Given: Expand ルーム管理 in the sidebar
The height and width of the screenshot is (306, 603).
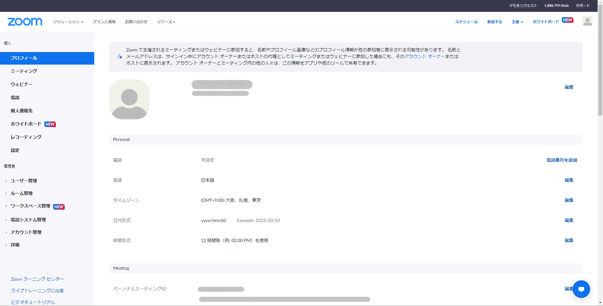Looking at the screenshot, I should click(22, 193).
